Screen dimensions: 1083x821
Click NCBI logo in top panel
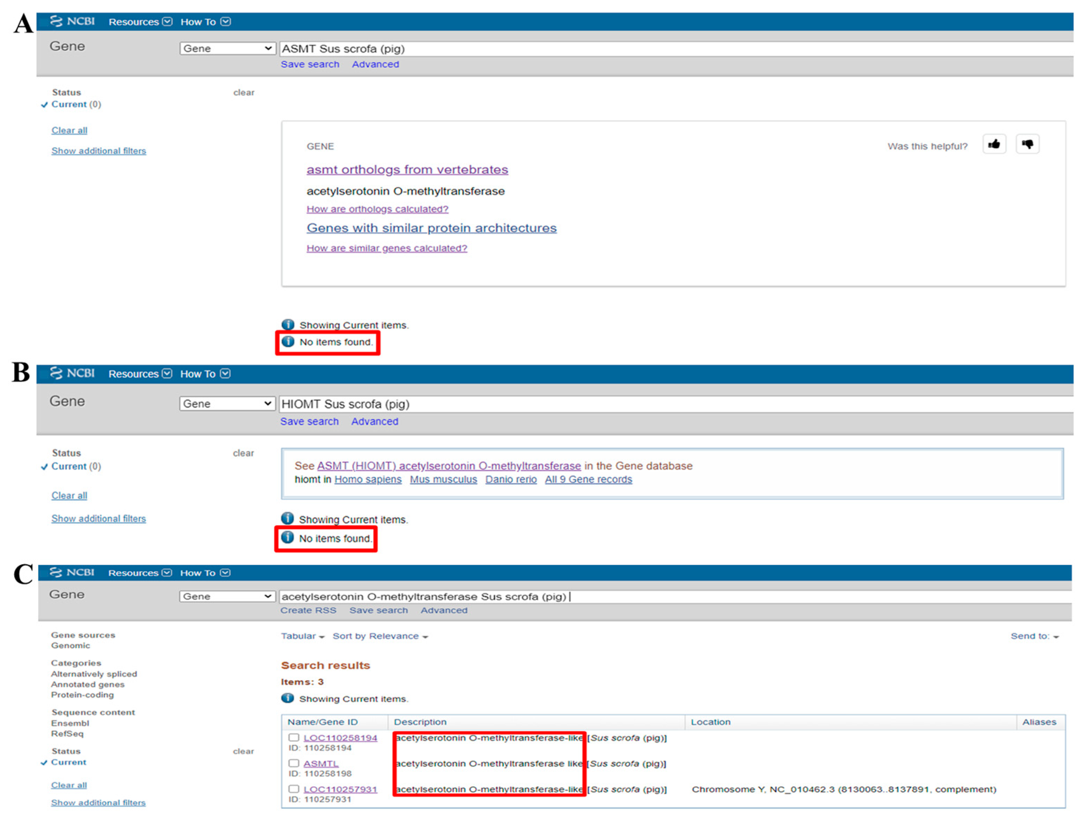click(x=73, y=22)
